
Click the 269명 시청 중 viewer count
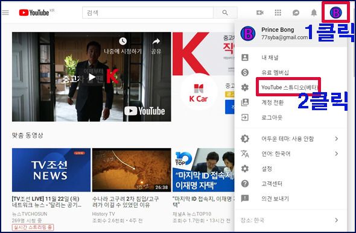point(27,220)
